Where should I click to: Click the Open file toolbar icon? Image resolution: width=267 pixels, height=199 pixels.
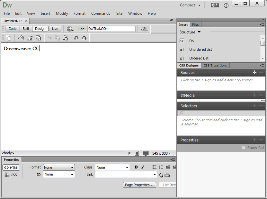click(21, 38)
